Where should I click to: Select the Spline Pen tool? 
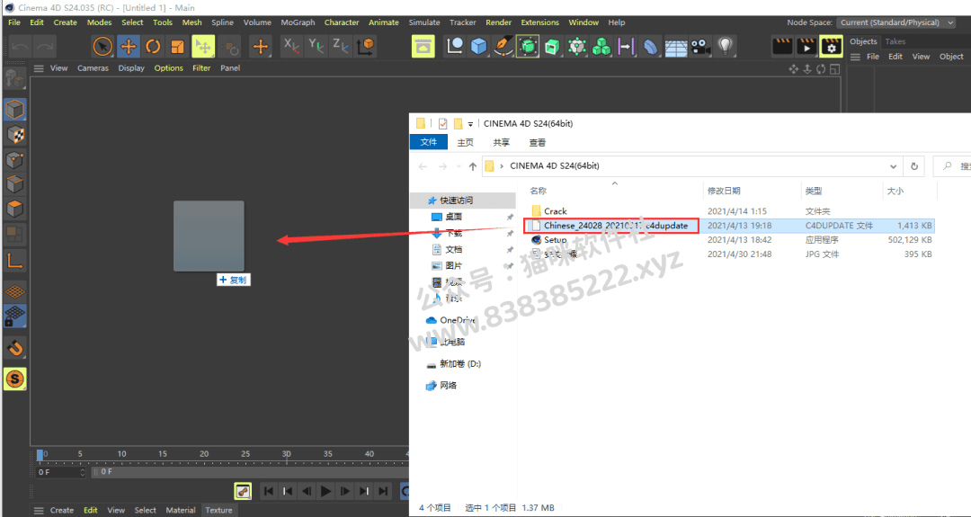(503, 47)
